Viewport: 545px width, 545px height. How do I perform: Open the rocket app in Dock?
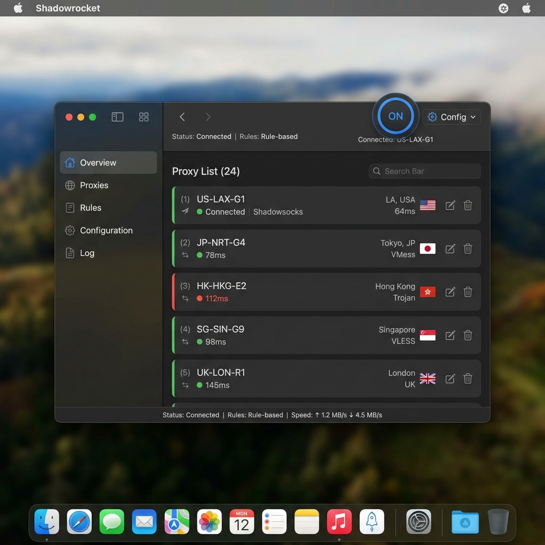pos(372,522)
